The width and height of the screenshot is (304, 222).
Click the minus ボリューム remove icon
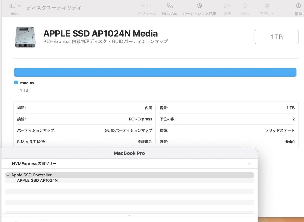coord(152,6)
